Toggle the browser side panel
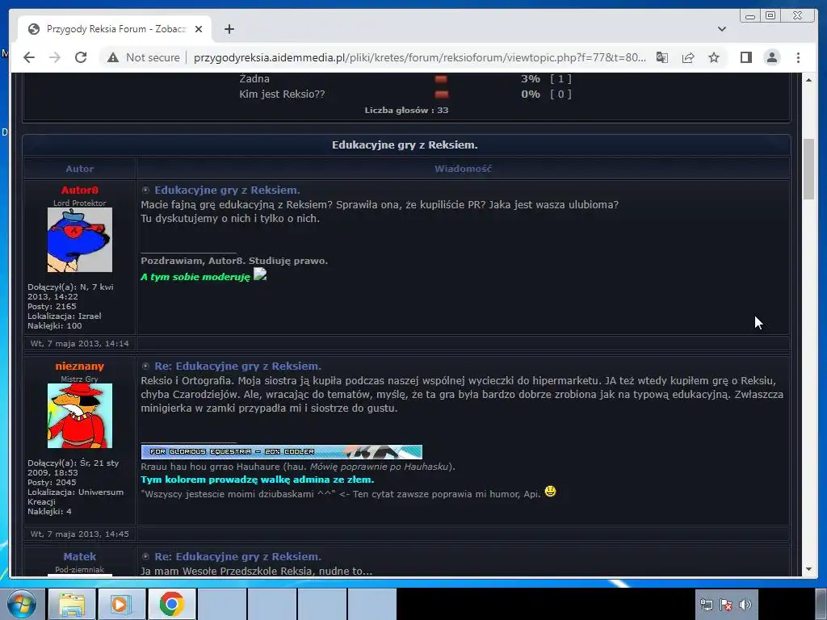Viewport: 827px width, 620px height. coord(745,57)
